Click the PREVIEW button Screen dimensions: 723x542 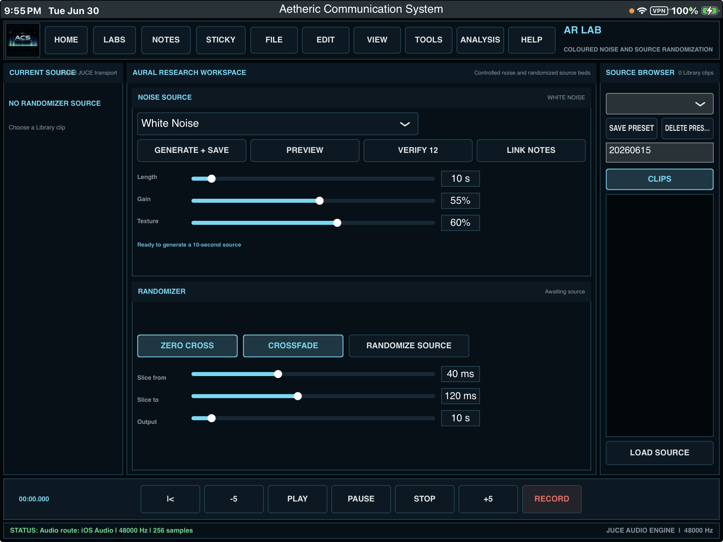(305, 151)
